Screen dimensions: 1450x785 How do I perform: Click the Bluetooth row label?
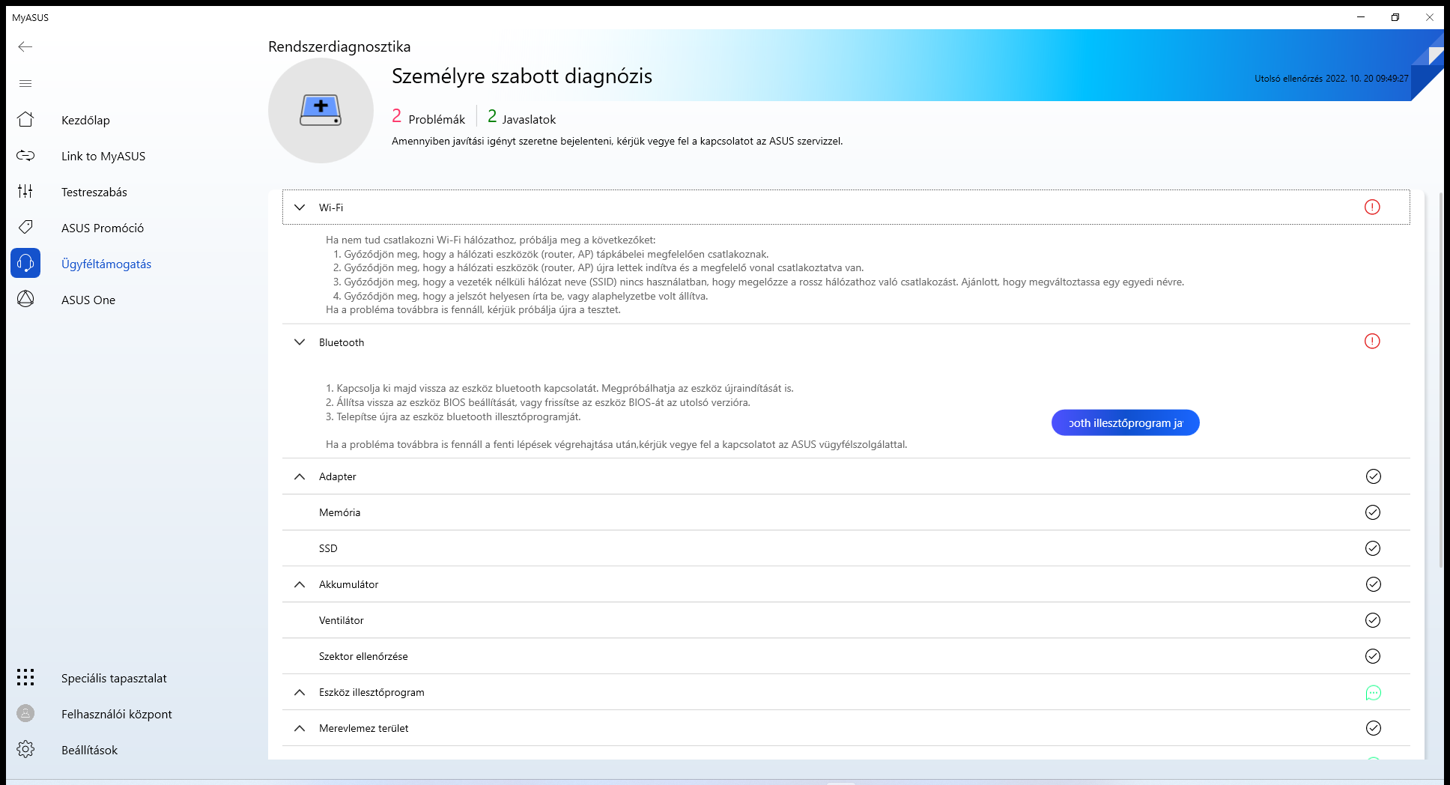click(x=342, y=342)
